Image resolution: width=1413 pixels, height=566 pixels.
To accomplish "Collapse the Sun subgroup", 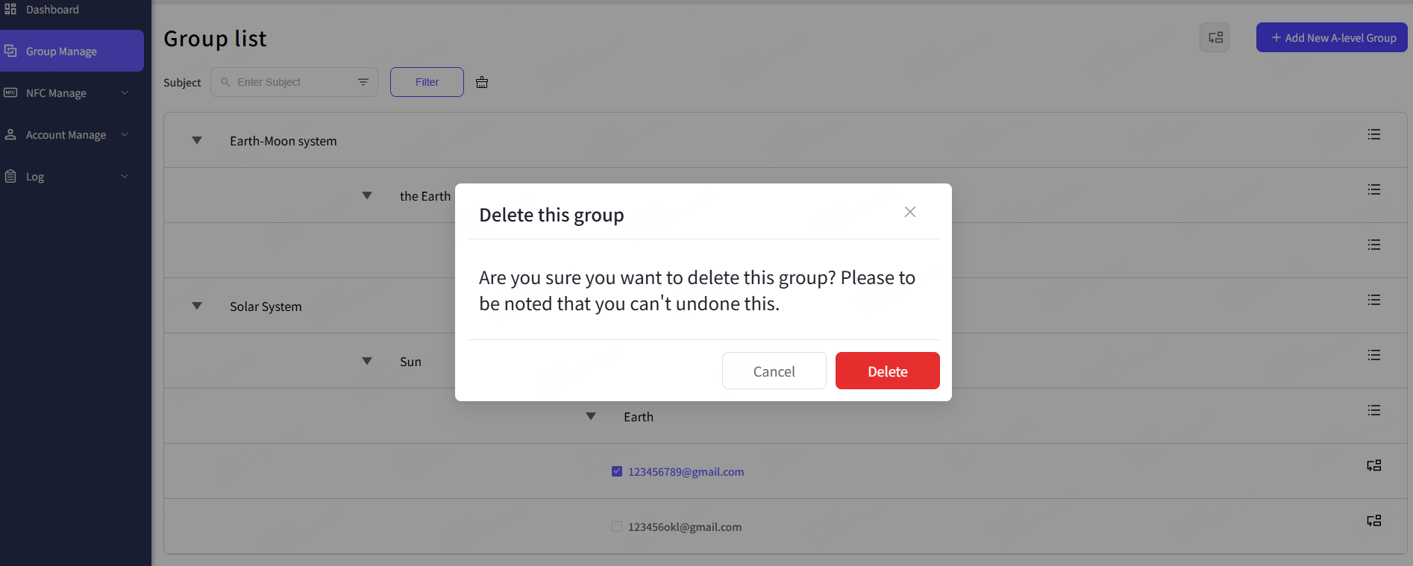I will pos(367,361).
